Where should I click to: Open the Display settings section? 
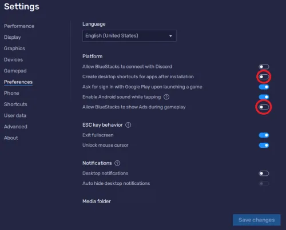coord(13,37)
